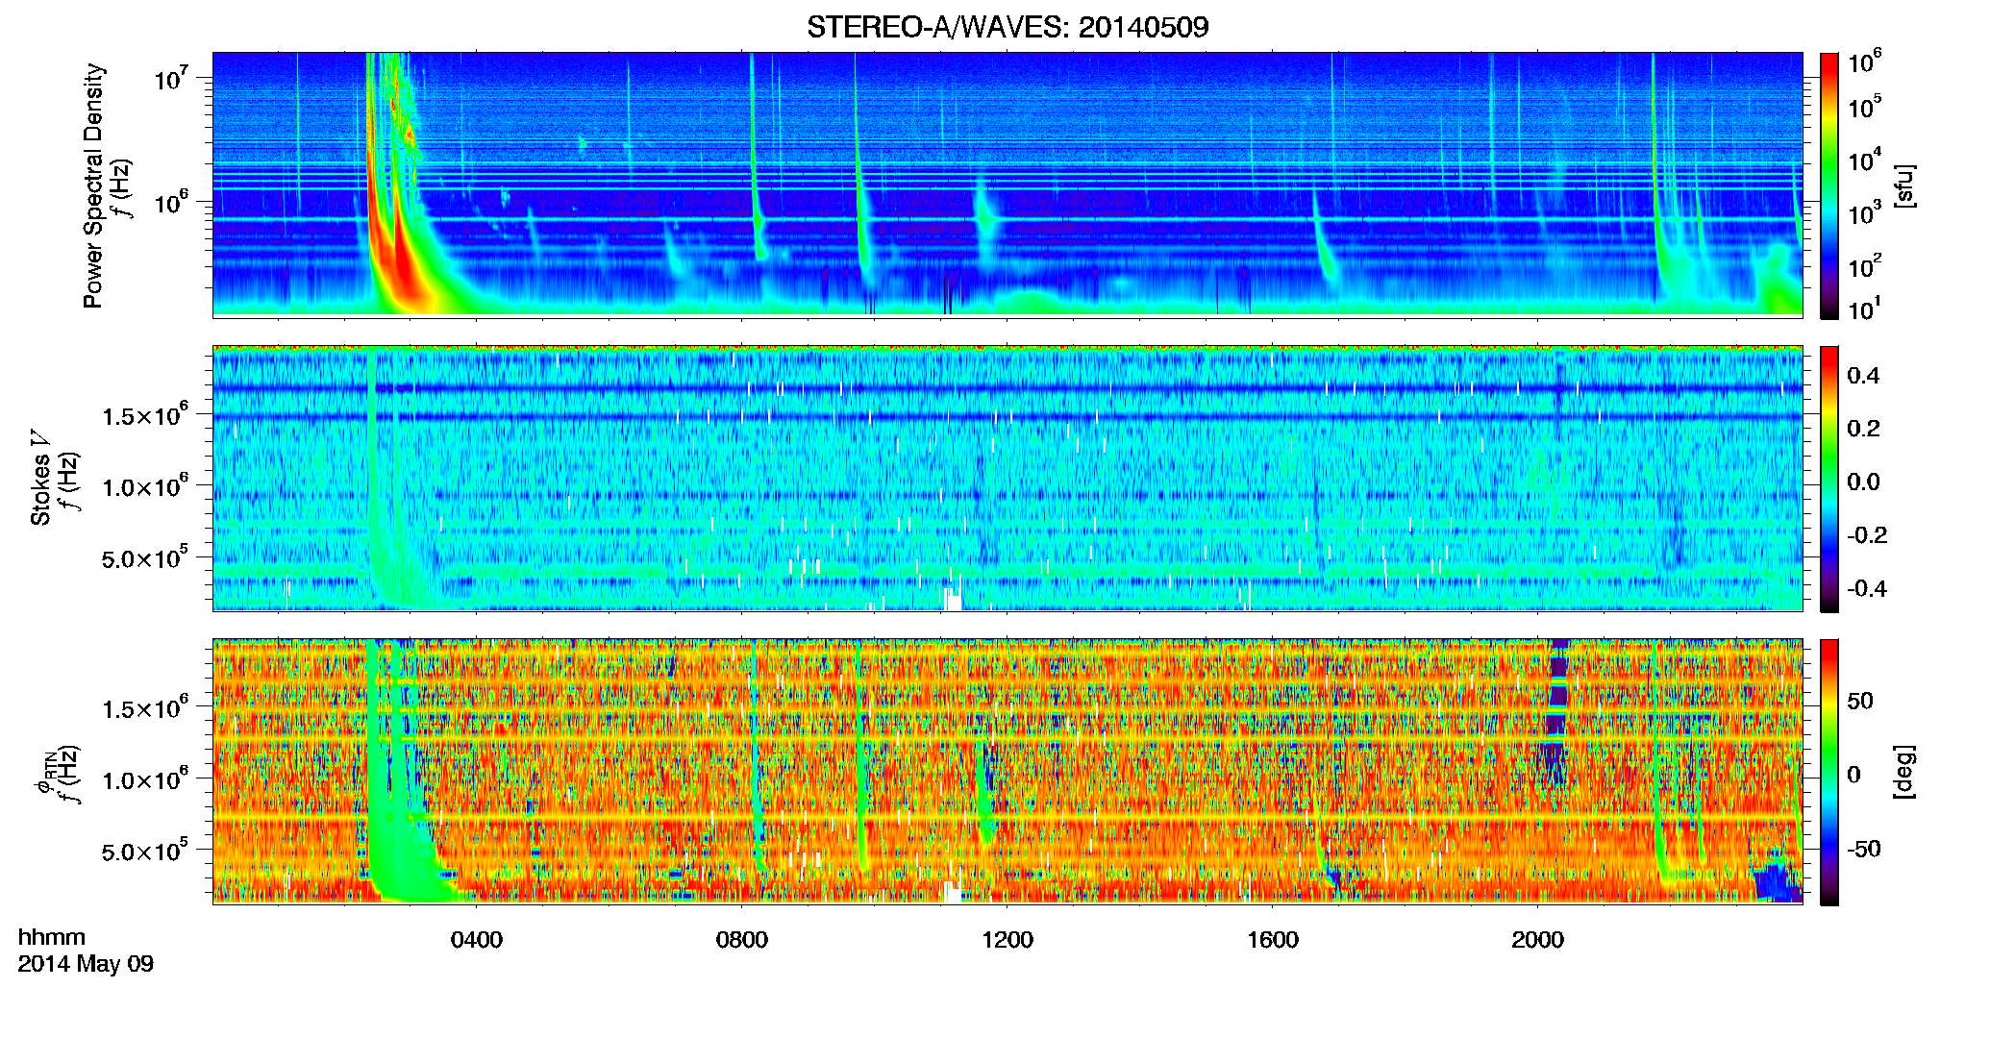
Task: Click the φRTN degree color bar
Action: click(1829, 772)
